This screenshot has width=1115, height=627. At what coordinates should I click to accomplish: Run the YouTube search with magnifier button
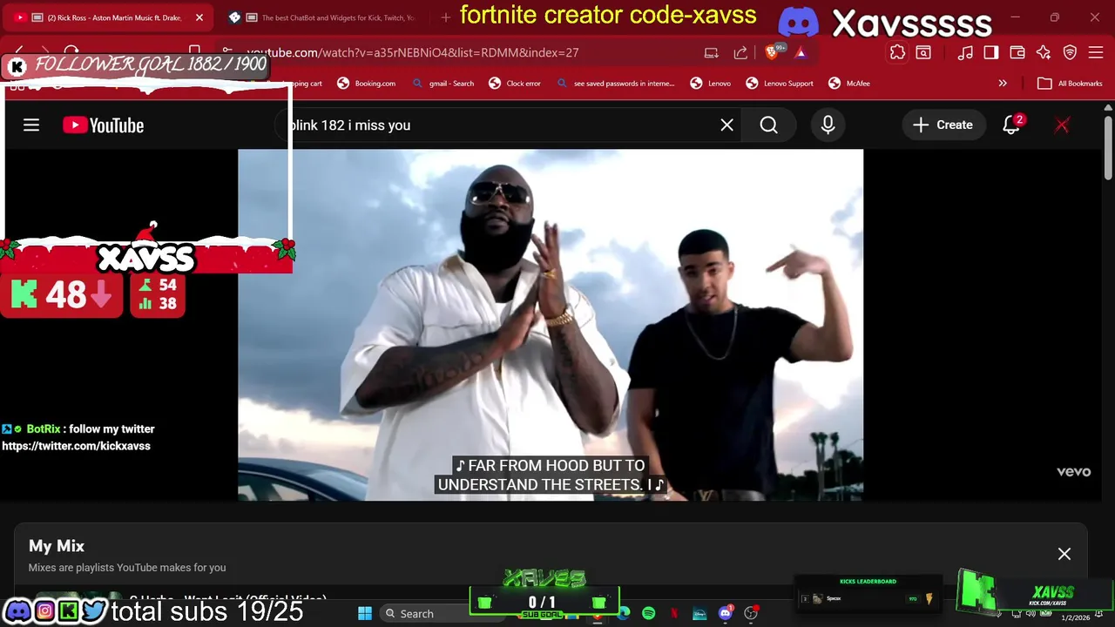768,125
